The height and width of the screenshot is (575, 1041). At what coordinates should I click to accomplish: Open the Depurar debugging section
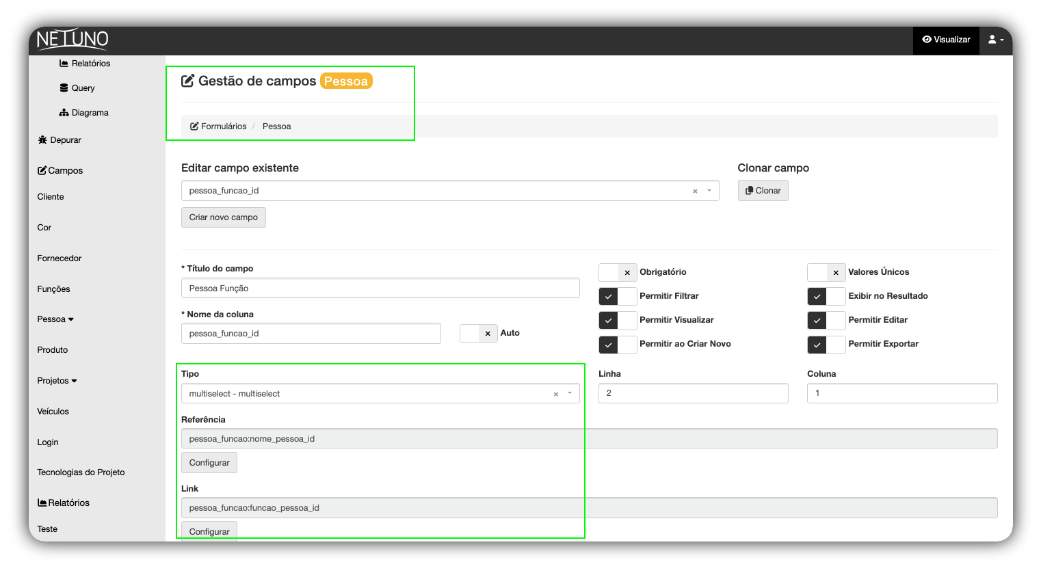[64, 139]
